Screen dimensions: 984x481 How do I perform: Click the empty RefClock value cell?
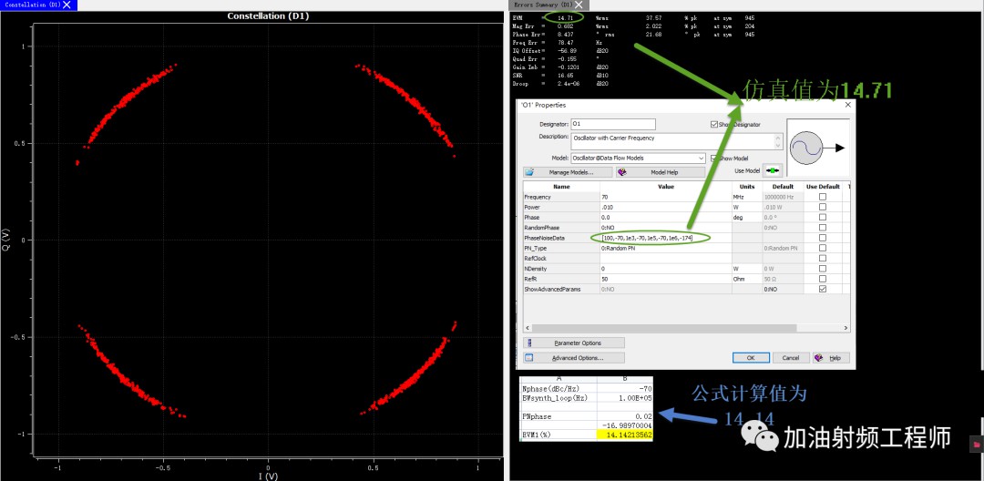tap(666, 259)
